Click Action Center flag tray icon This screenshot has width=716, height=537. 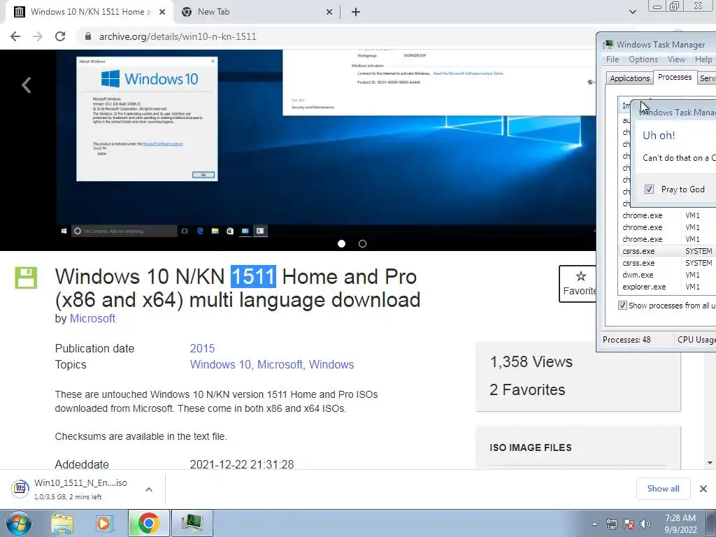[629, 524]
